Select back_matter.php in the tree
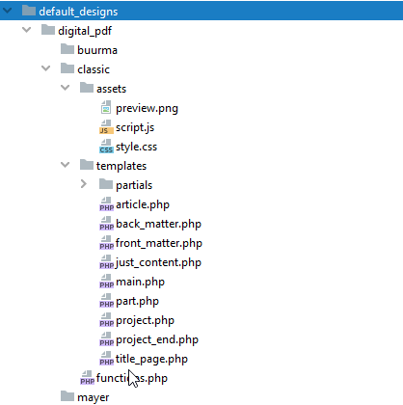Screen dimensions: 403x405 [x=158, y=224]
